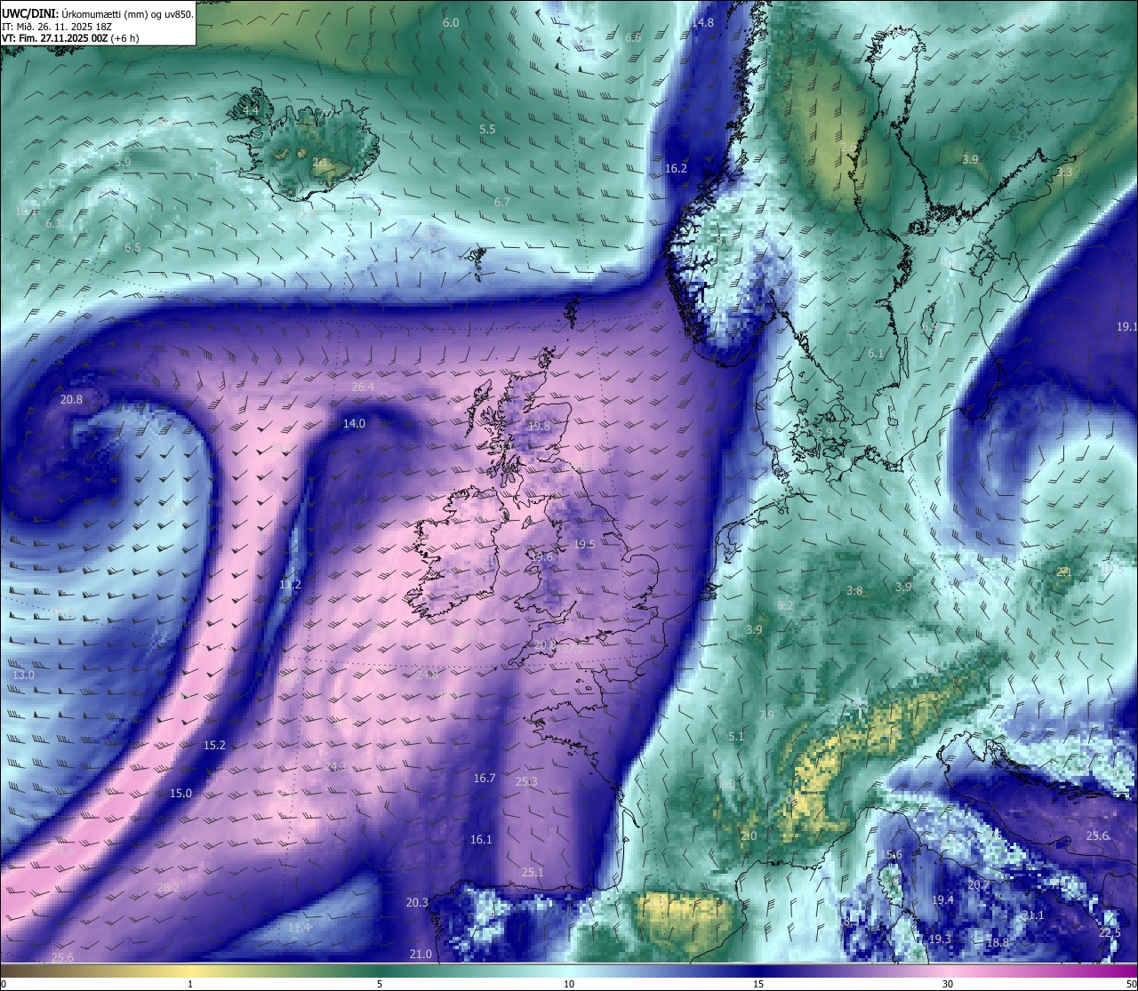Click the 11.4 value label
Image resolution: width=1138 pixels, height=991 pixels.
click(299, 927)
